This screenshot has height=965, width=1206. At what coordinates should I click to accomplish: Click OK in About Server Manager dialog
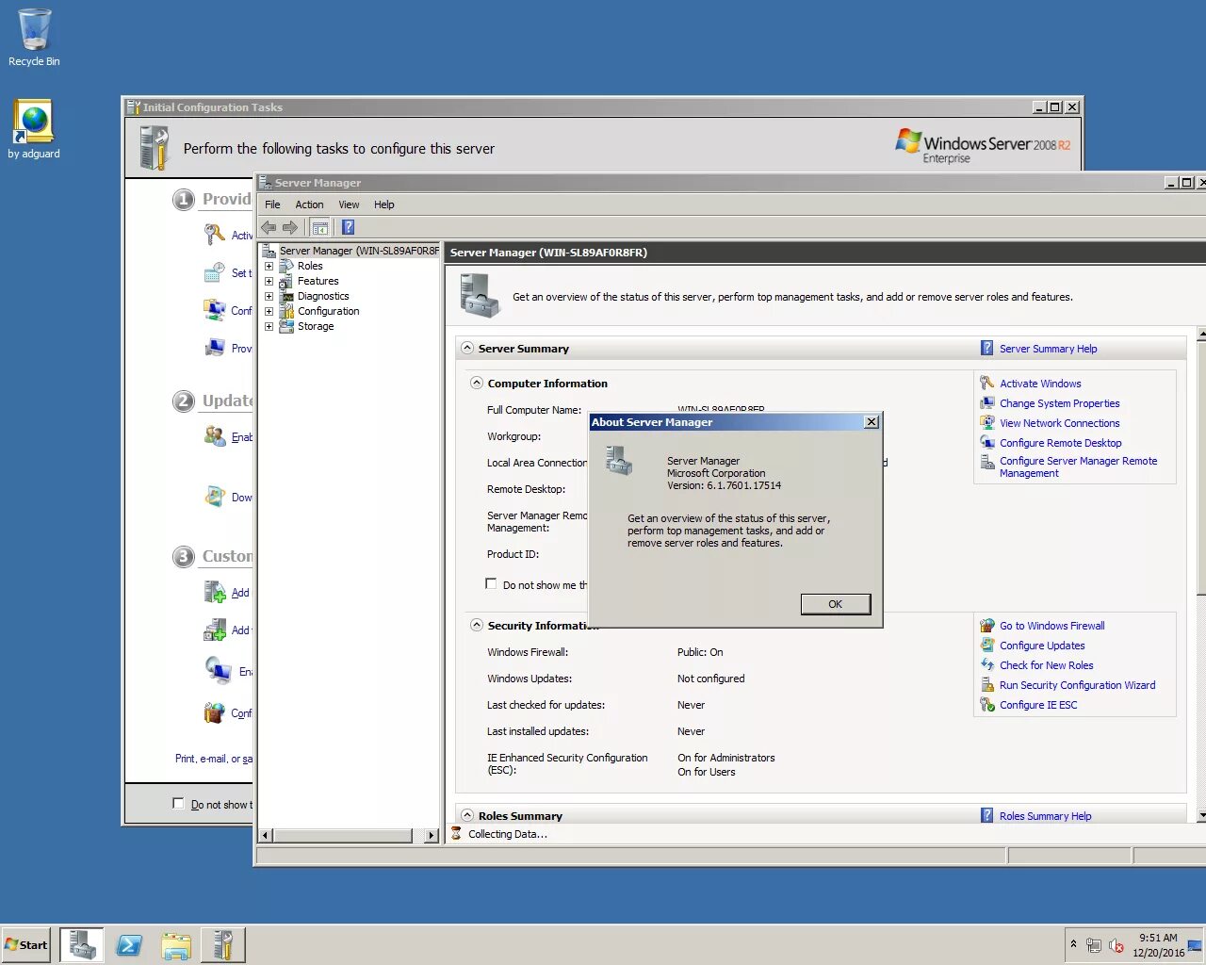pos(835,604)
